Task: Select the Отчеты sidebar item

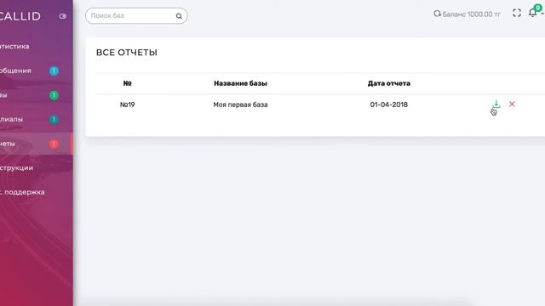Action: (36, 144)
